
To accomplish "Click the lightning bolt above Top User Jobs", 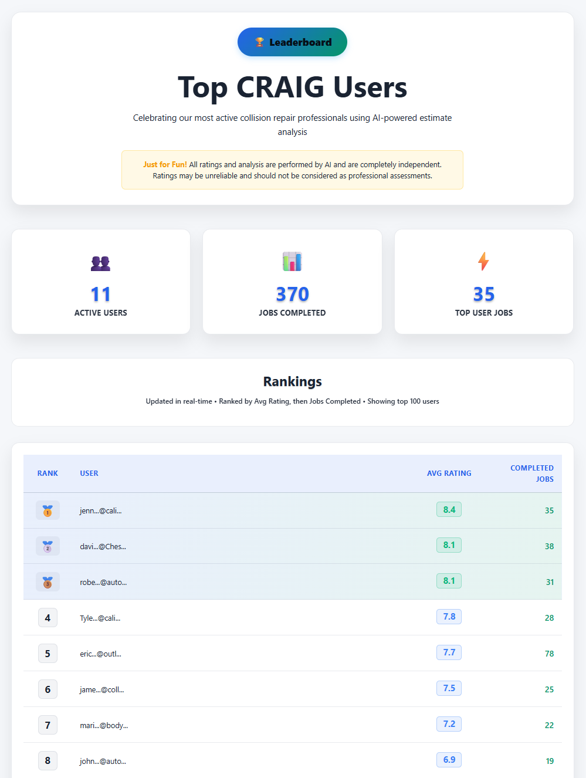I will (x=483, y=262).
